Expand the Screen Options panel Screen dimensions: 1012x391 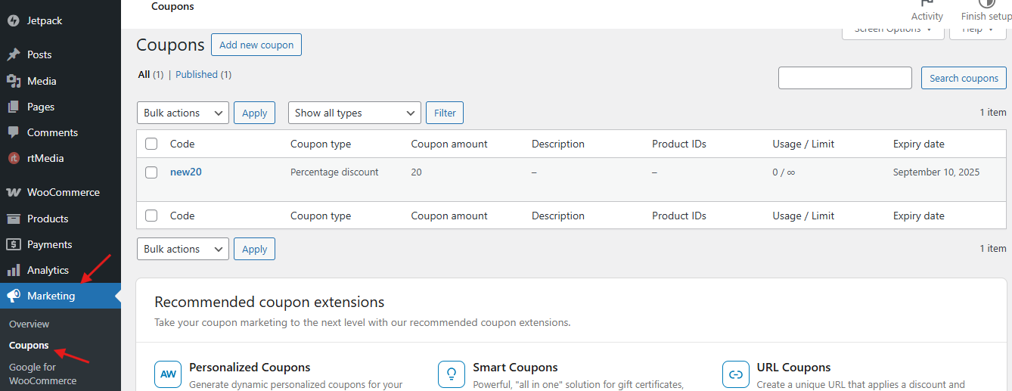893,30
